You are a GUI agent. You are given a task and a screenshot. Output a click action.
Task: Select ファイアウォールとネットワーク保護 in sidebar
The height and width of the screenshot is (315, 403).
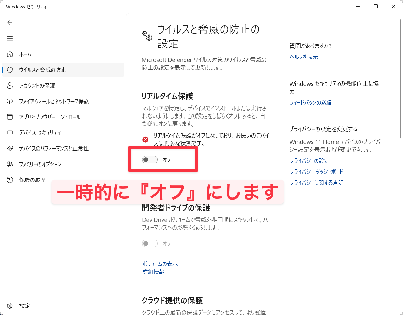click(x=63, y=101)
